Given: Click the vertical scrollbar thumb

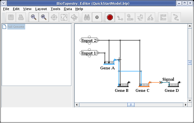Looking at the screenshot, I should click(190, 62).
